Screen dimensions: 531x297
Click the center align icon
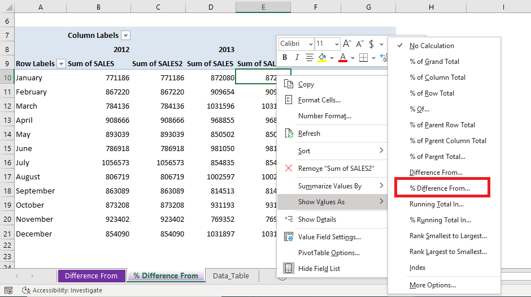click(309, 57)
